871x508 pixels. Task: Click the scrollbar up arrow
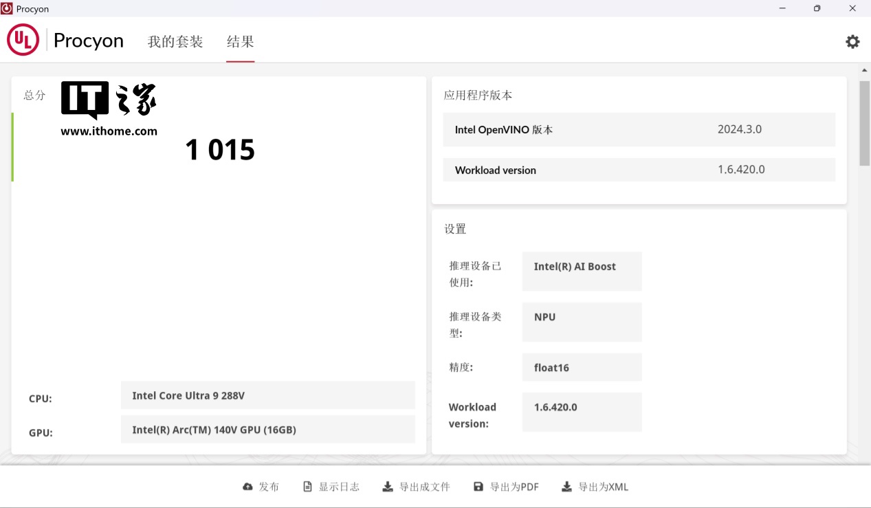tap(864, 70)
